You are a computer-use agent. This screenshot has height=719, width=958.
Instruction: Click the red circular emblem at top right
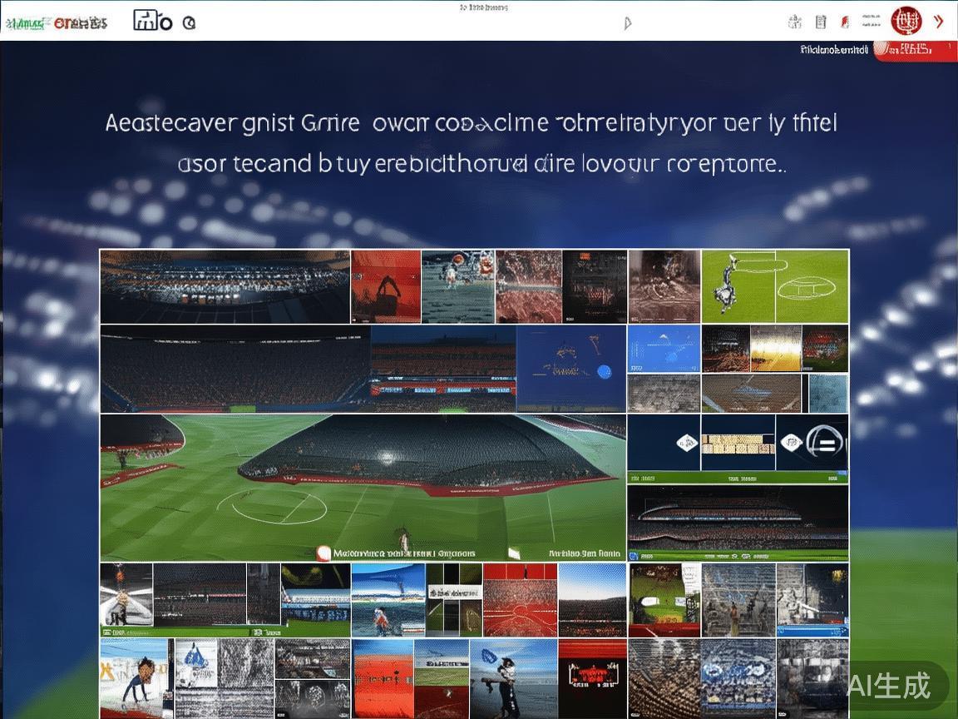pos(906,21)
